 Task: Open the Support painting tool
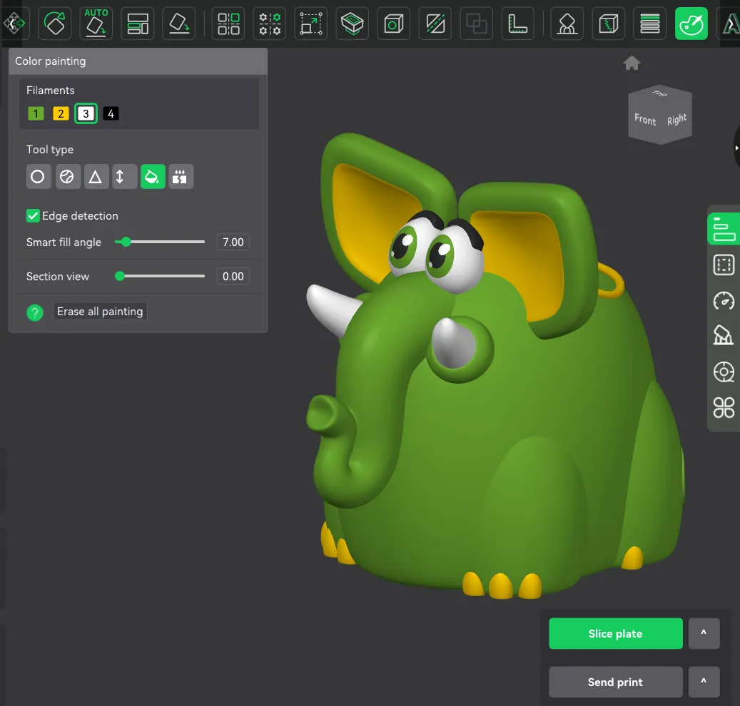point(567,24)
